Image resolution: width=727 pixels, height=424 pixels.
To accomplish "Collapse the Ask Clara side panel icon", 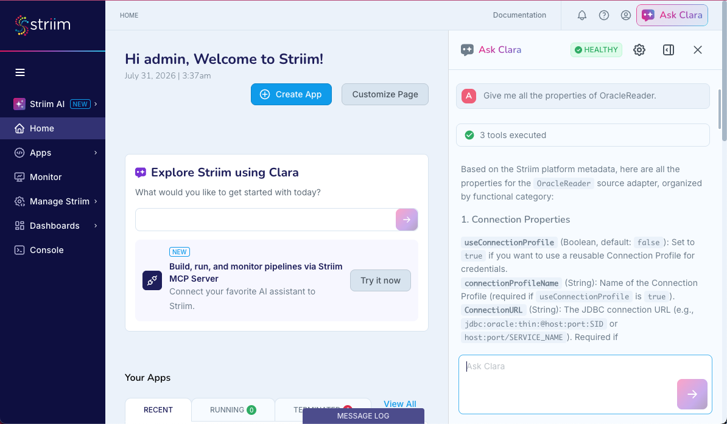I will point(669,50).
